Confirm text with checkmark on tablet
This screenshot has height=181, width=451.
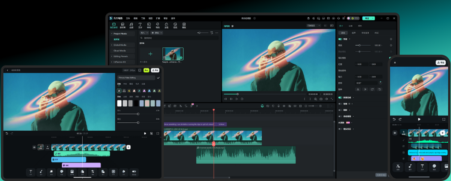click(x=158, y=78)
